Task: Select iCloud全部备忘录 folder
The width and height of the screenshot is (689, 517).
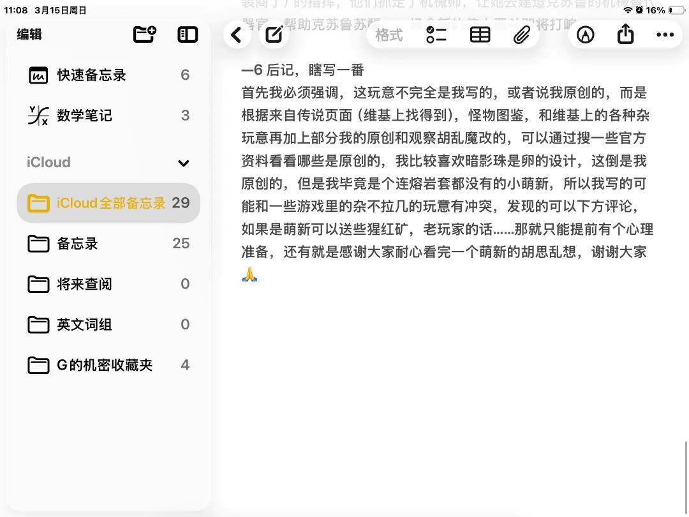Action: (x=108, y=203)
